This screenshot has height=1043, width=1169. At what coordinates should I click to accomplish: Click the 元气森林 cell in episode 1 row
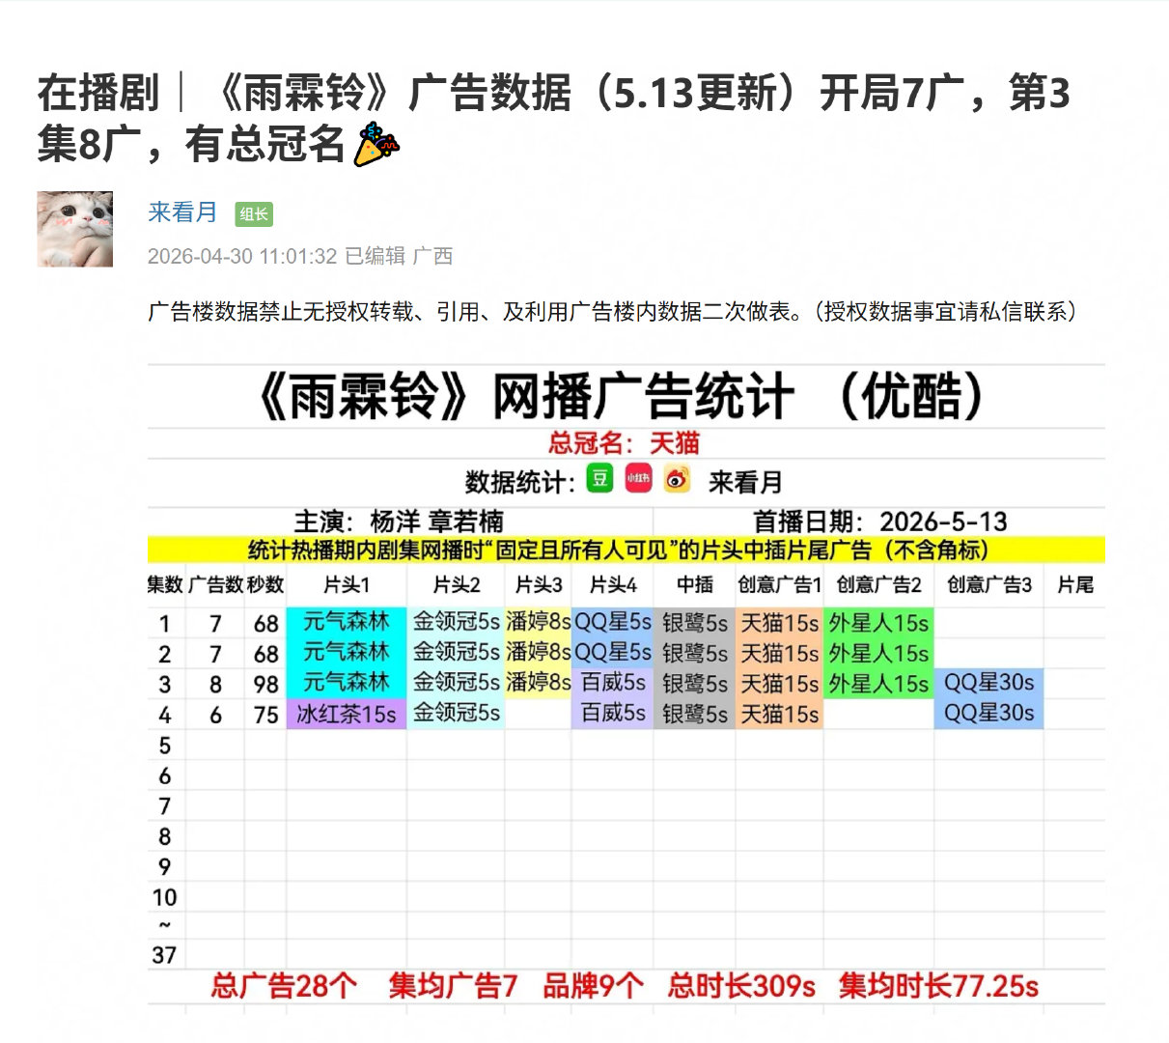[x=347, y=623]
